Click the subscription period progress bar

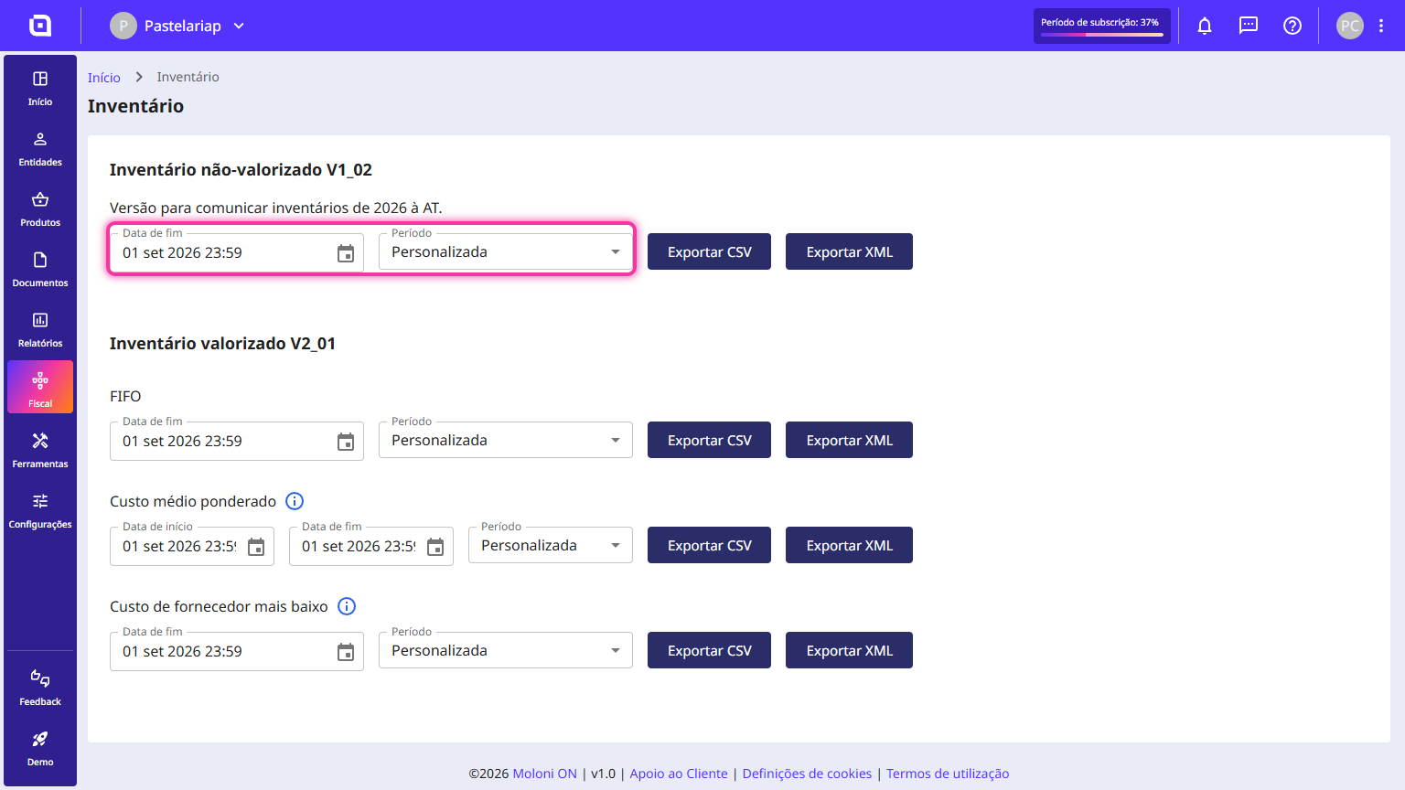pyautogui.click(x=1102, y=35)
